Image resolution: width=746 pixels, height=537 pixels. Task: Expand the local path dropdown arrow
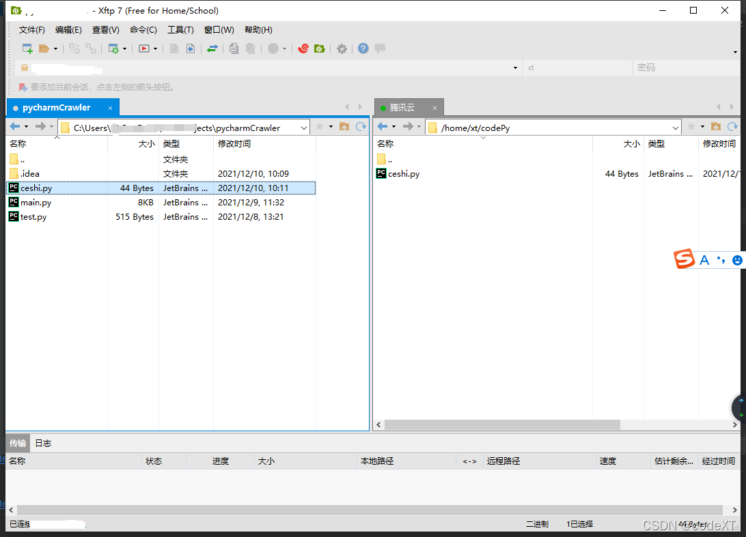coord(303,128)
